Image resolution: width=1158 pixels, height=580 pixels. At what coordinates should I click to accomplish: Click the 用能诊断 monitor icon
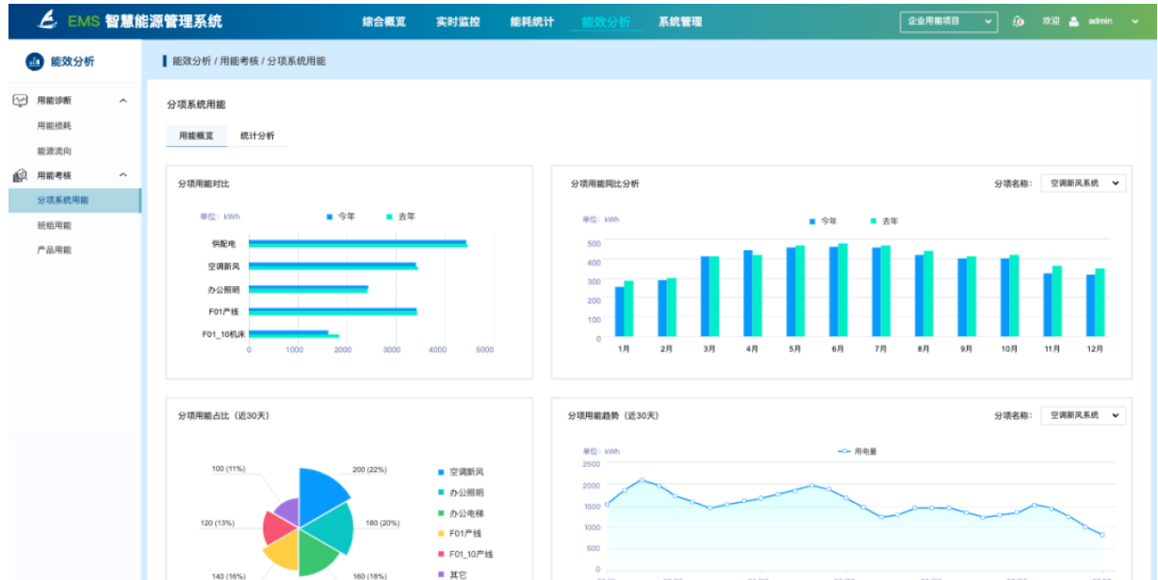tap(20, 100)
